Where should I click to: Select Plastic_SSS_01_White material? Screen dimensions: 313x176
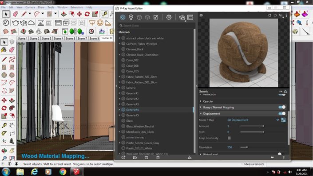139,148
